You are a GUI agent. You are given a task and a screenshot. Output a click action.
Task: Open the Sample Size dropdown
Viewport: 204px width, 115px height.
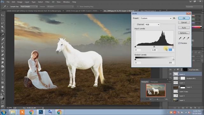(29, 6)
